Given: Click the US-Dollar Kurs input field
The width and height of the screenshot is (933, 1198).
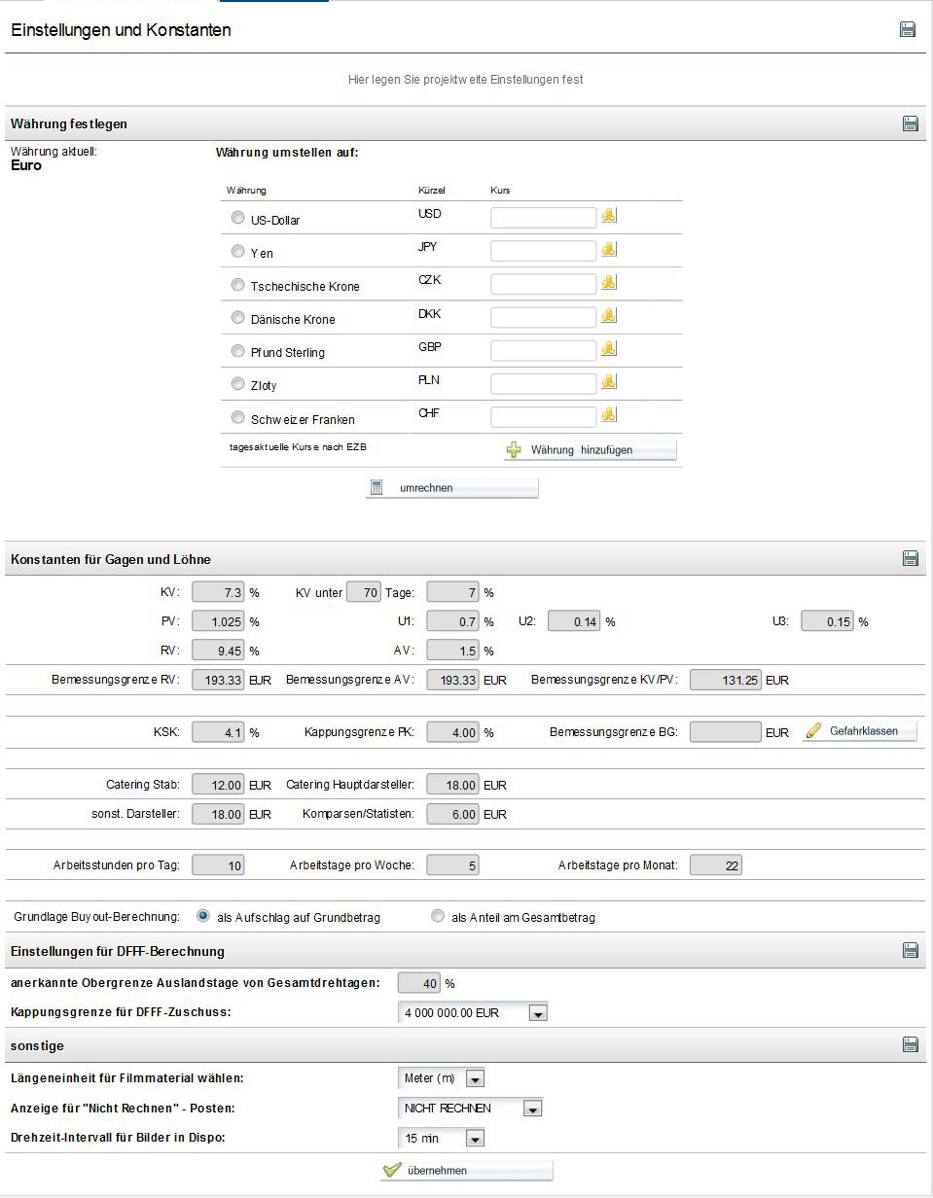Looking at the screenshot, I should [543, 218].
